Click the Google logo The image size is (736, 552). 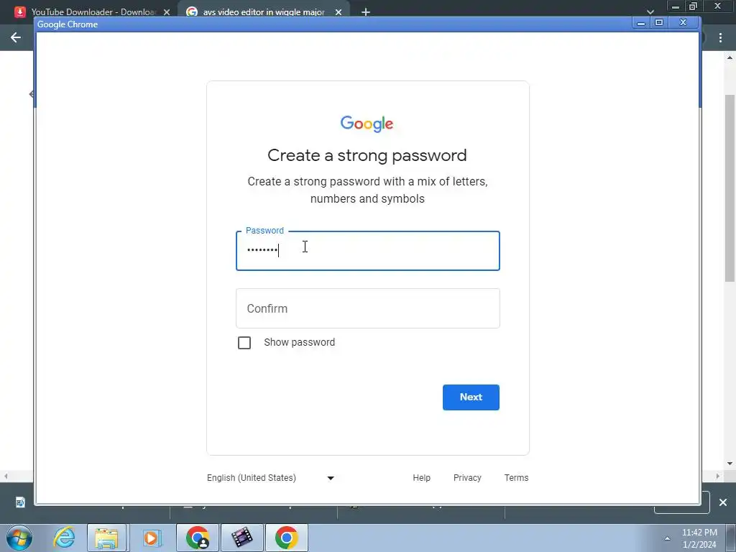coord(367,124)
